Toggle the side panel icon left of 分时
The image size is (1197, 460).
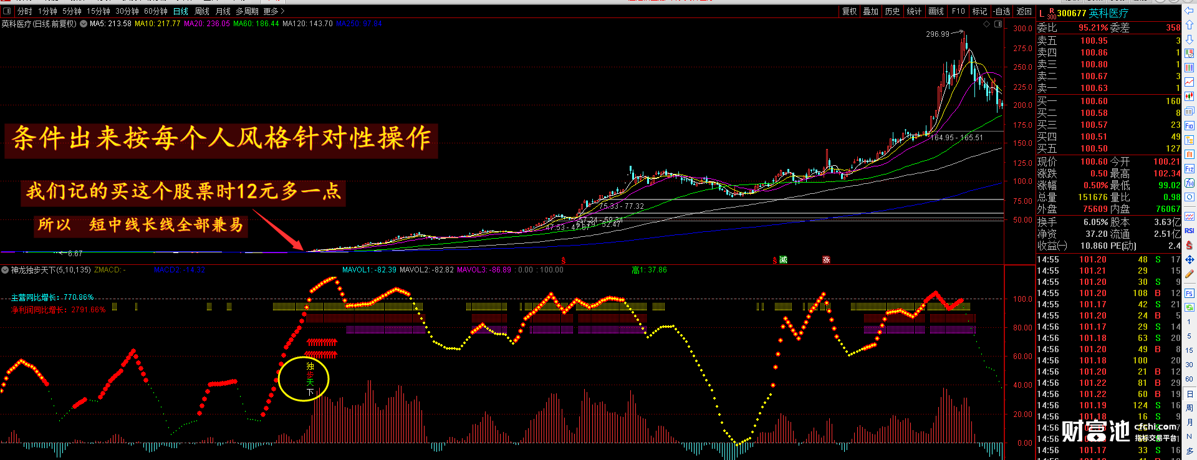coord(7,11)
